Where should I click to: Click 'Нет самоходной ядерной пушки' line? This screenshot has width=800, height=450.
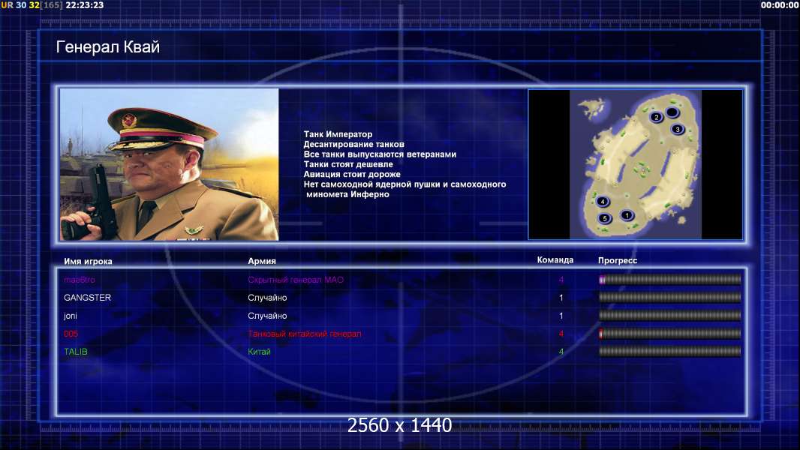pos(405,184)
